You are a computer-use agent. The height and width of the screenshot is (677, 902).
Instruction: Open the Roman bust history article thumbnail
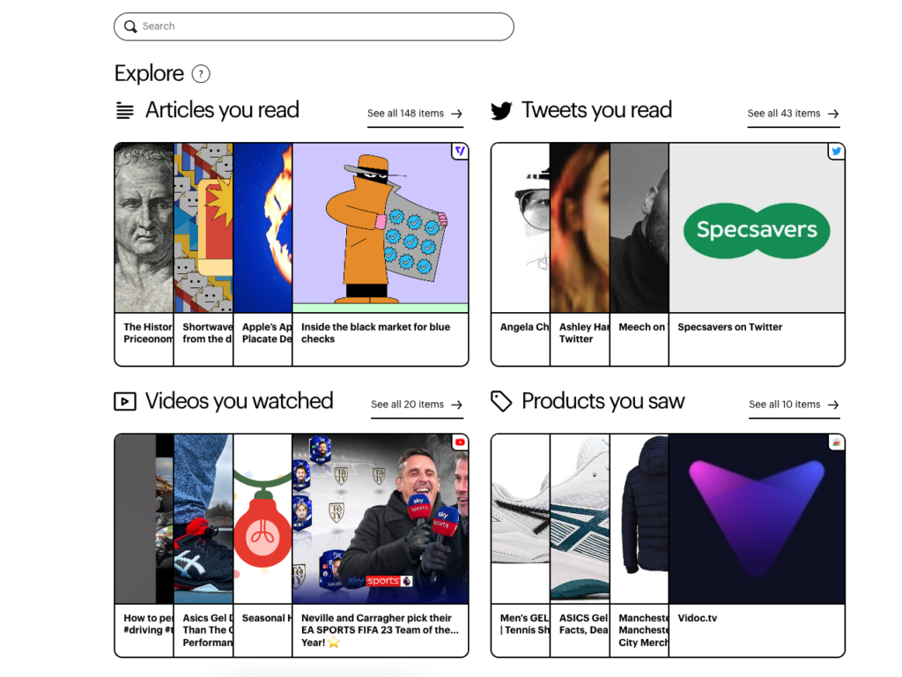[x=144, y=228]
